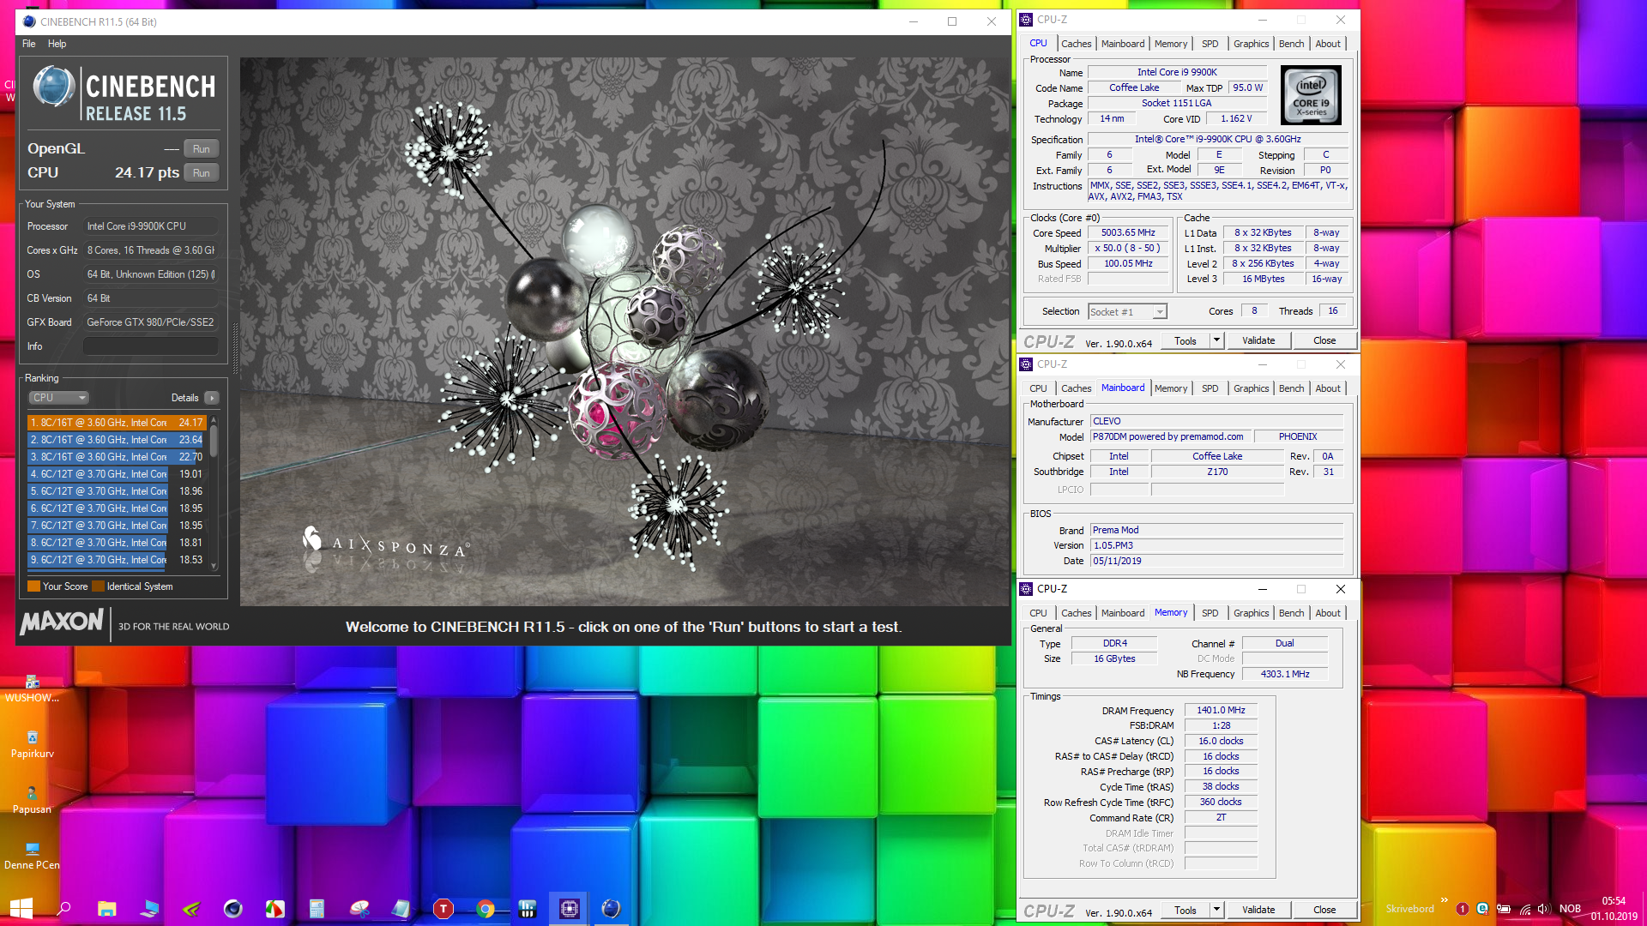
Task: Open the bar-chart monitoring taskbar icon
Action: point(528,909)
